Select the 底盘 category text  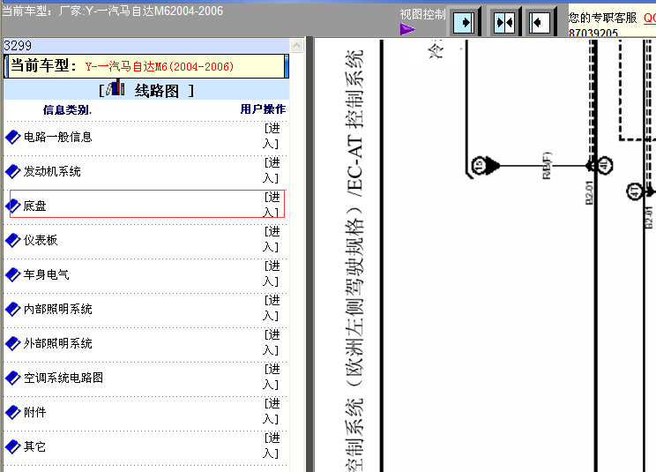(x=34, y=206)
